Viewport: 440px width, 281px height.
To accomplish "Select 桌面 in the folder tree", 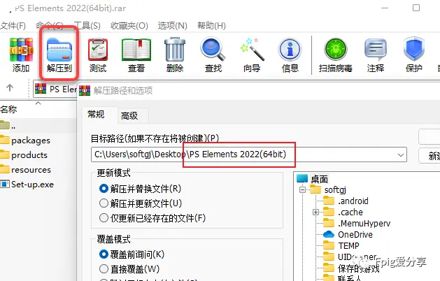I will point(312,179).
